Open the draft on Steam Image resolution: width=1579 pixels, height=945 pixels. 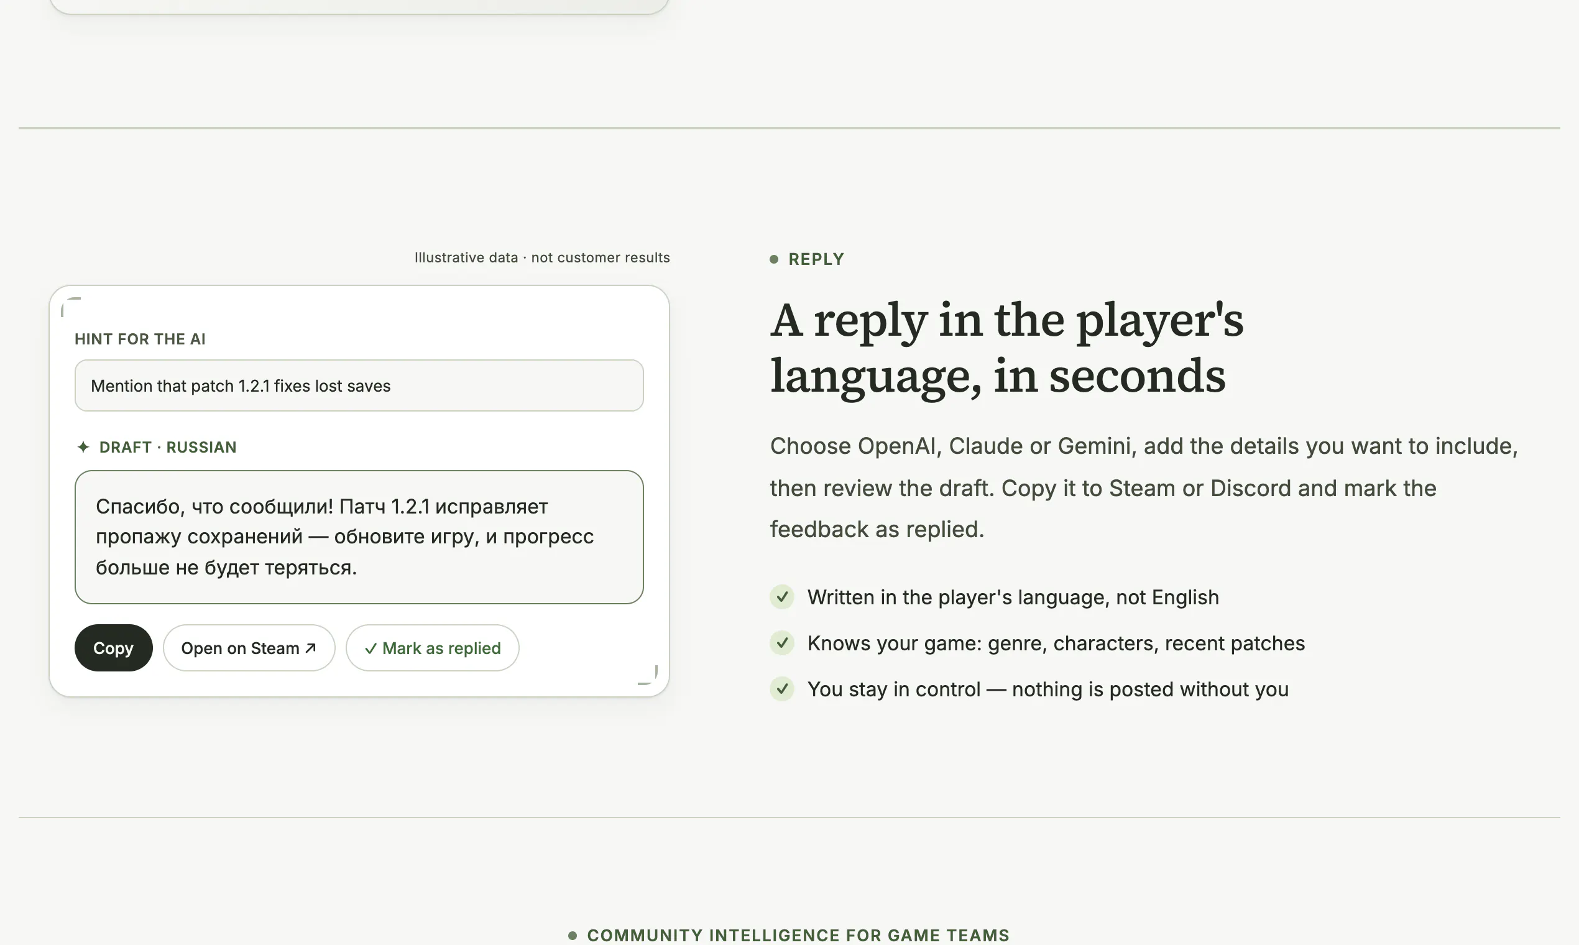click(249, 648)
